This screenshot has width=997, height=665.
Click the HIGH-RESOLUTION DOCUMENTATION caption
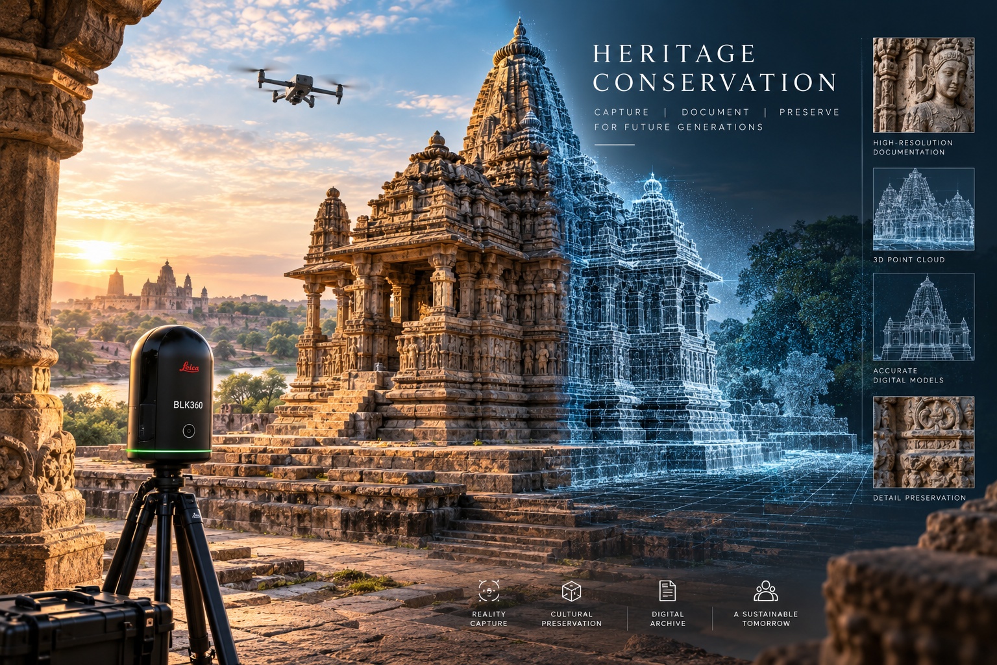pyautogui.click(x=913, y=147)
